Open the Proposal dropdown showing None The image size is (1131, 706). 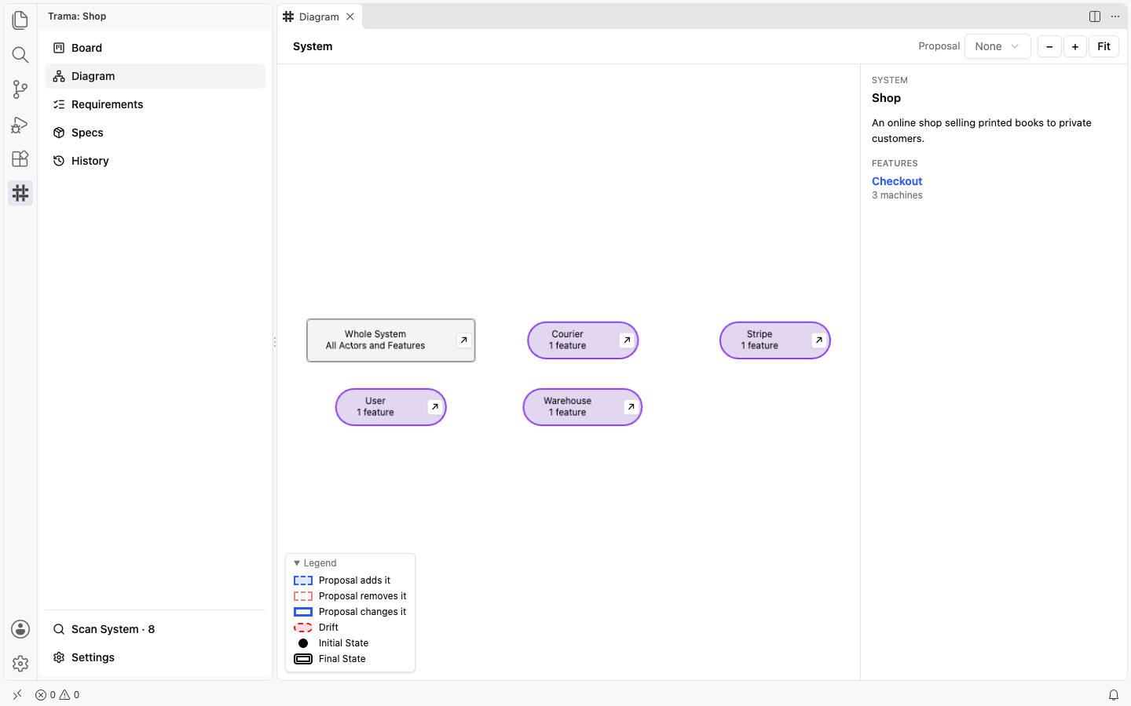[x=997, y=46]
